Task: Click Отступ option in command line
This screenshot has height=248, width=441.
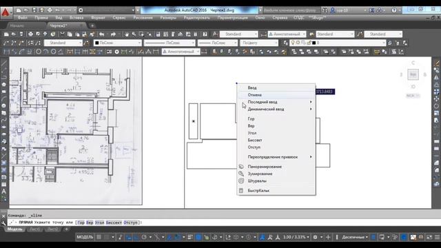Action: pos(130,223)
